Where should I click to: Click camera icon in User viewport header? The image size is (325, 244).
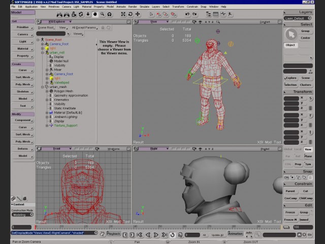[x=194, y=22]
